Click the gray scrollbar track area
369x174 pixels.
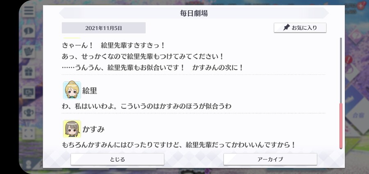coord(341,70)
